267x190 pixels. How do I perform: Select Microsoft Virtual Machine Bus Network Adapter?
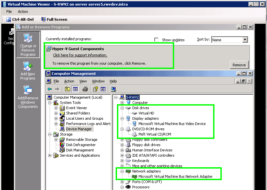coord(175,176)
